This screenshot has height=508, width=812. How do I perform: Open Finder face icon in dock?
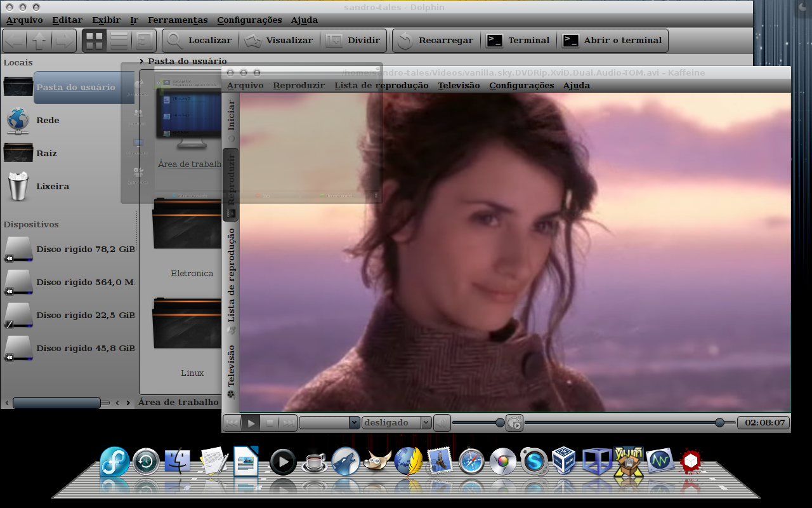click(x=178, y=462)
